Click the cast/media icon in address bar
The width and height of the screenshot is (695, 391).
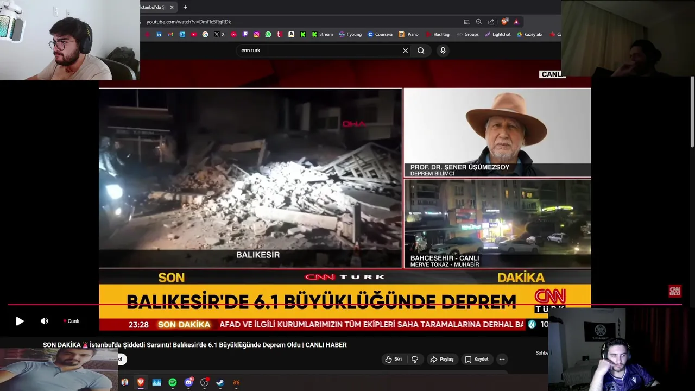pos(466,22)
